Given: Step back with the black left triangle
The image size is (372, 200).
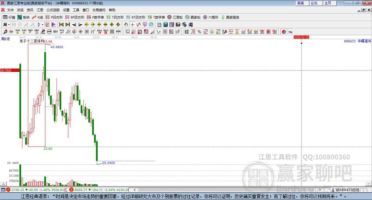Looking at the screenshot, I should (x=74, y=25).
